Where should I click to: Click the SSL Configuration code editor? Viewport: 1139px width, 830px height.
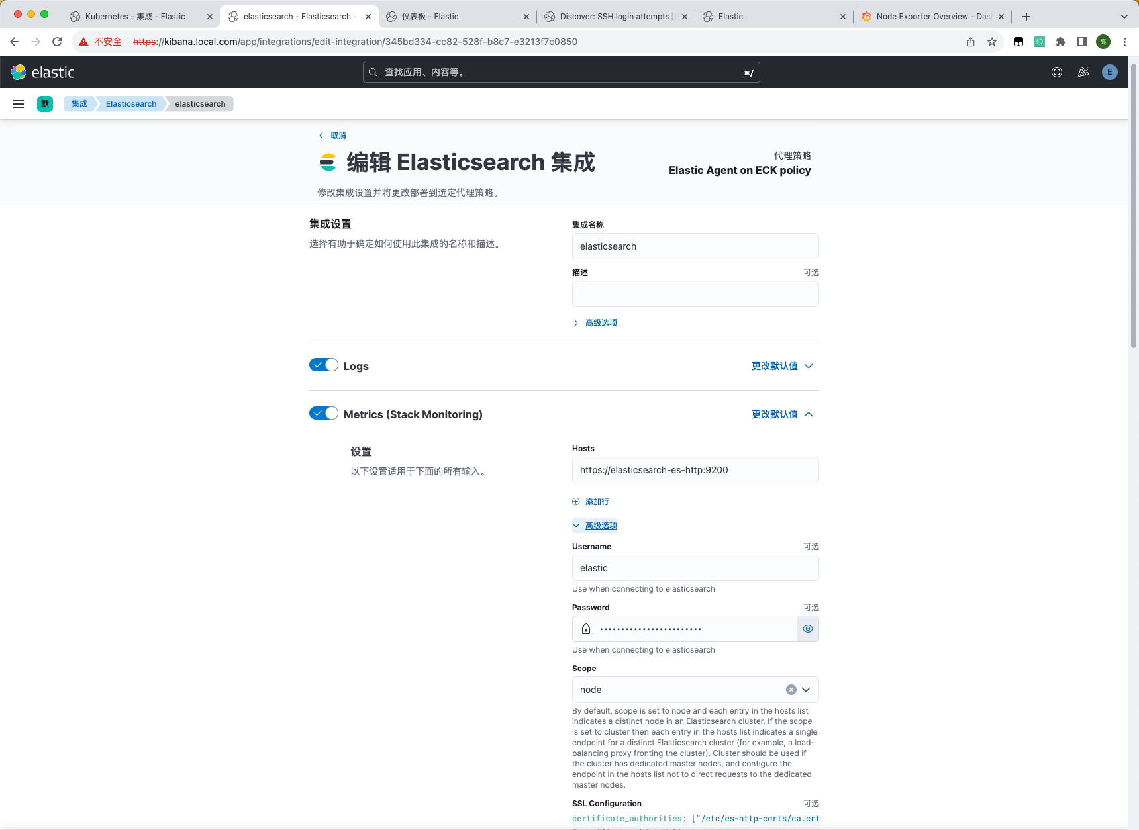point(695,821)
